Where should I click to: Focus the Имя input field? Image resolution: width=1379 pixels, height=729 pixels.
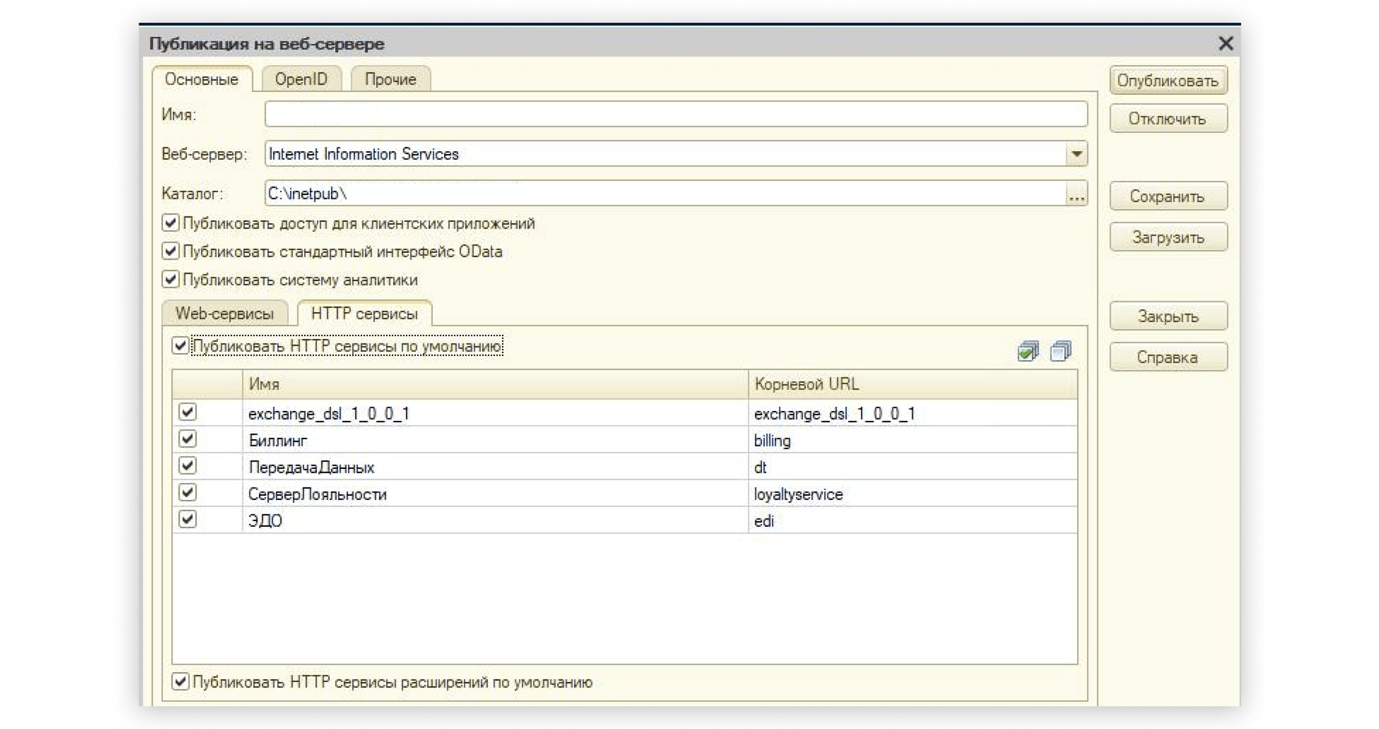point(675,114)
